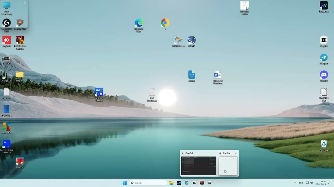Click the last CapCut icon on the taskbar
Viewport: 334px width, 187px height.
click(x=210, y=183)
